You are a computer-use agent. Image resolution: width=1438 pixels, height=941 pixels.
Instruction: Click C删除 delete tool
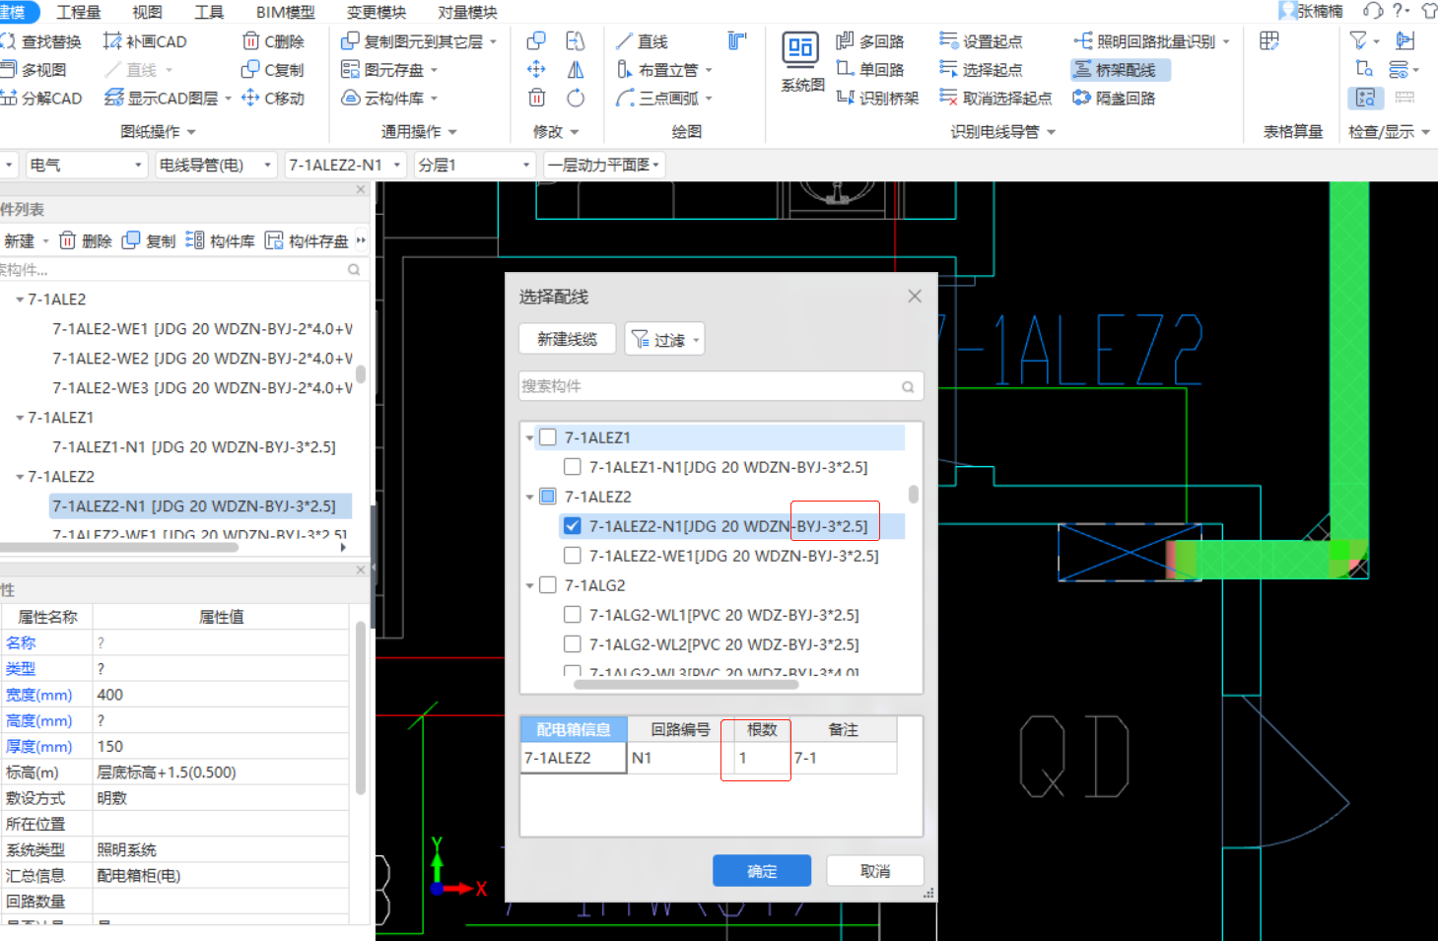273,41
